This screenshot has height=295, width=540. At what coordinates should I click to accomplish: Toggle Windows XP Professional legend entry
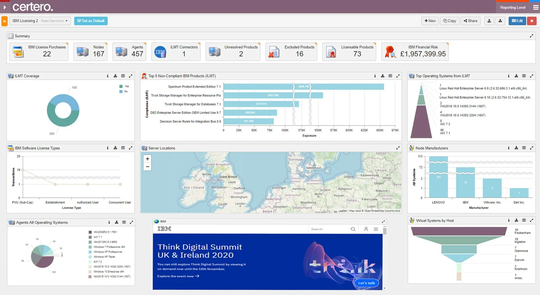[x=105, y=252]
